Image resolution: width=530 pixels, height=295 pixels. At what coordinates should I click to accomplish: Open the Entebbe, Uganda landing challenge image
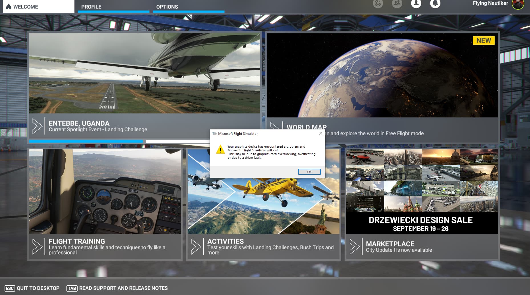click(x=144, y=73)
